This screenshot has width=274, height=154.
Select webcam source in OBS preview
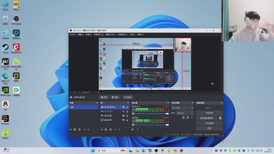point(182,45)
